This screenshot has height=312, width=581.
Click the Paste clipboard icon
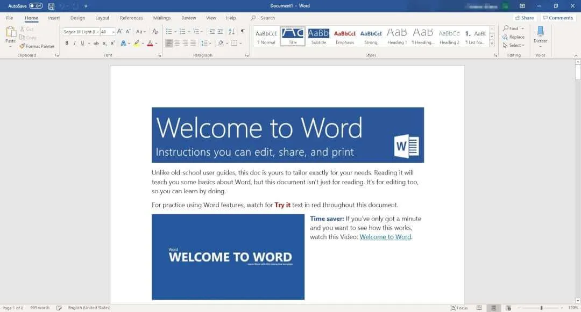click(11, 32)
